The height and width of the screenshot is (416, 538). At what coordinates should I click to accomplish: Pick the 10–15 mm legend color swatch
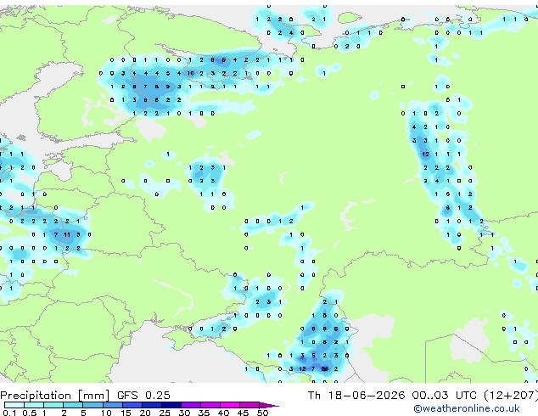(113, 405)
